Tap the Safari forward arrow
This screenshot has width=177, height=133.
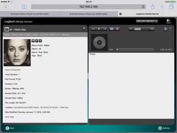[15, 7]
